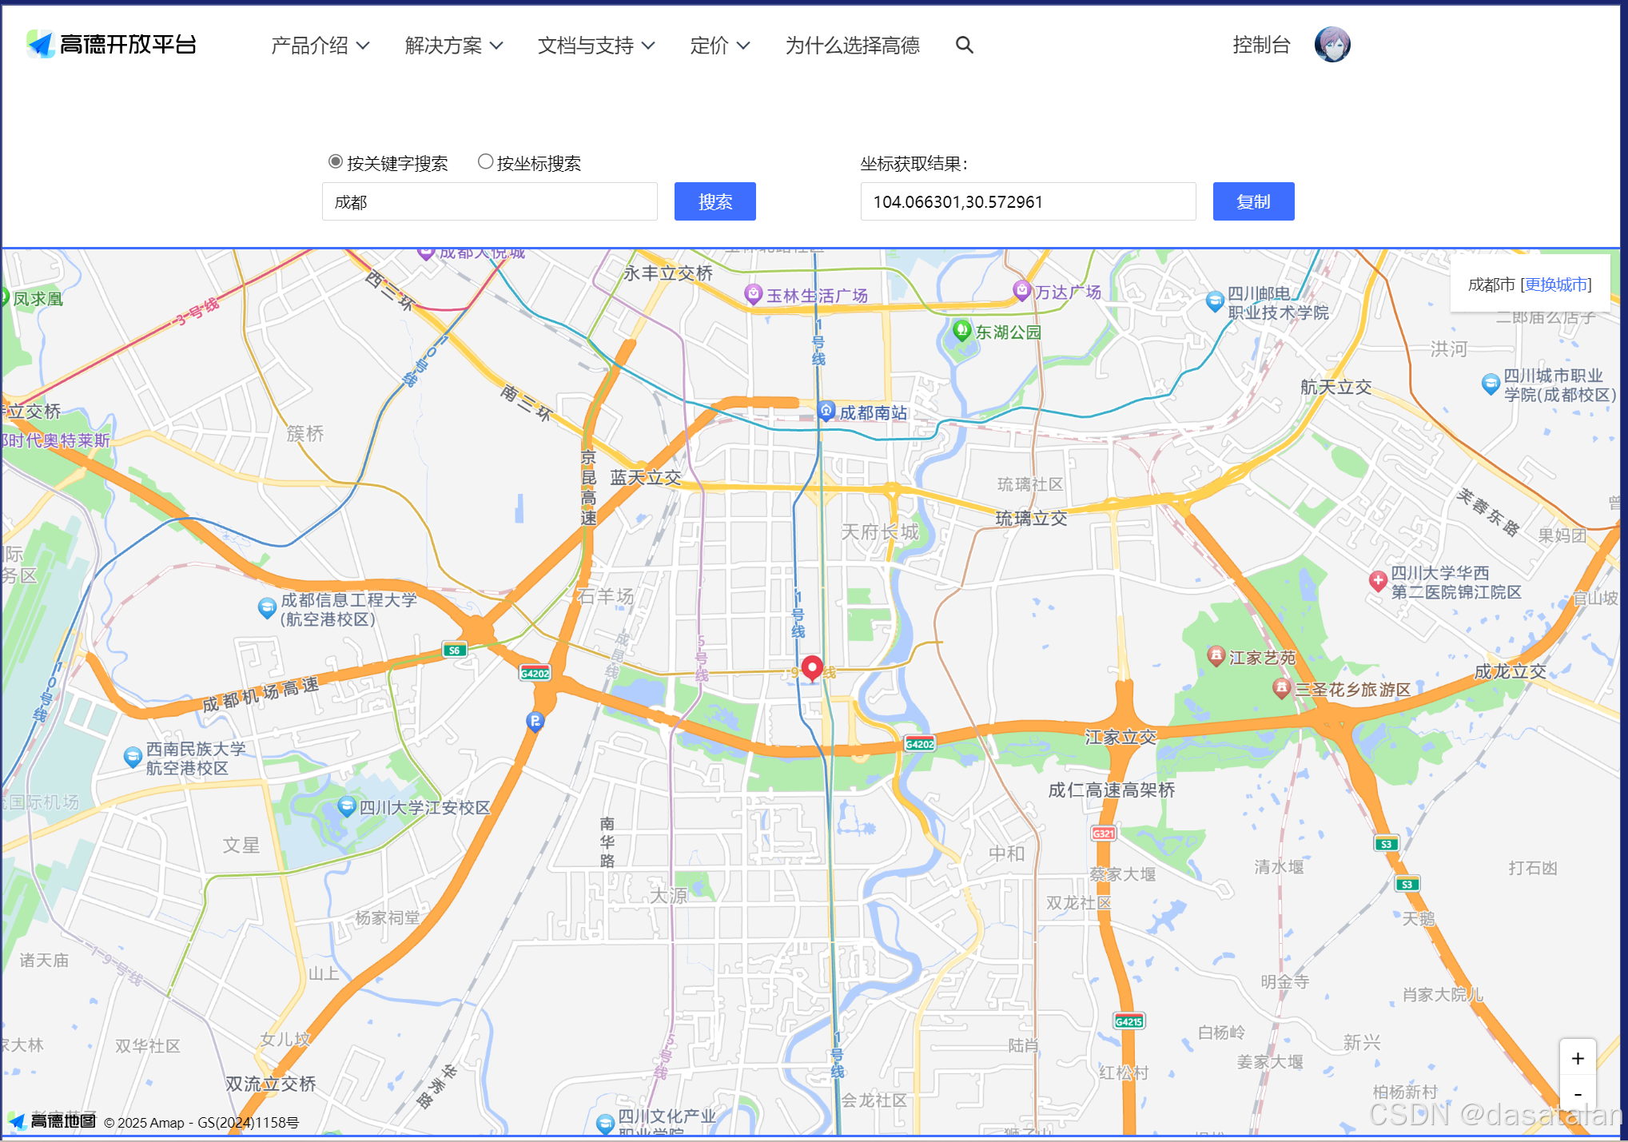This screenshot has height=1142, width=1628.
Task: Go to 控制台 console
Action: 1261,45
